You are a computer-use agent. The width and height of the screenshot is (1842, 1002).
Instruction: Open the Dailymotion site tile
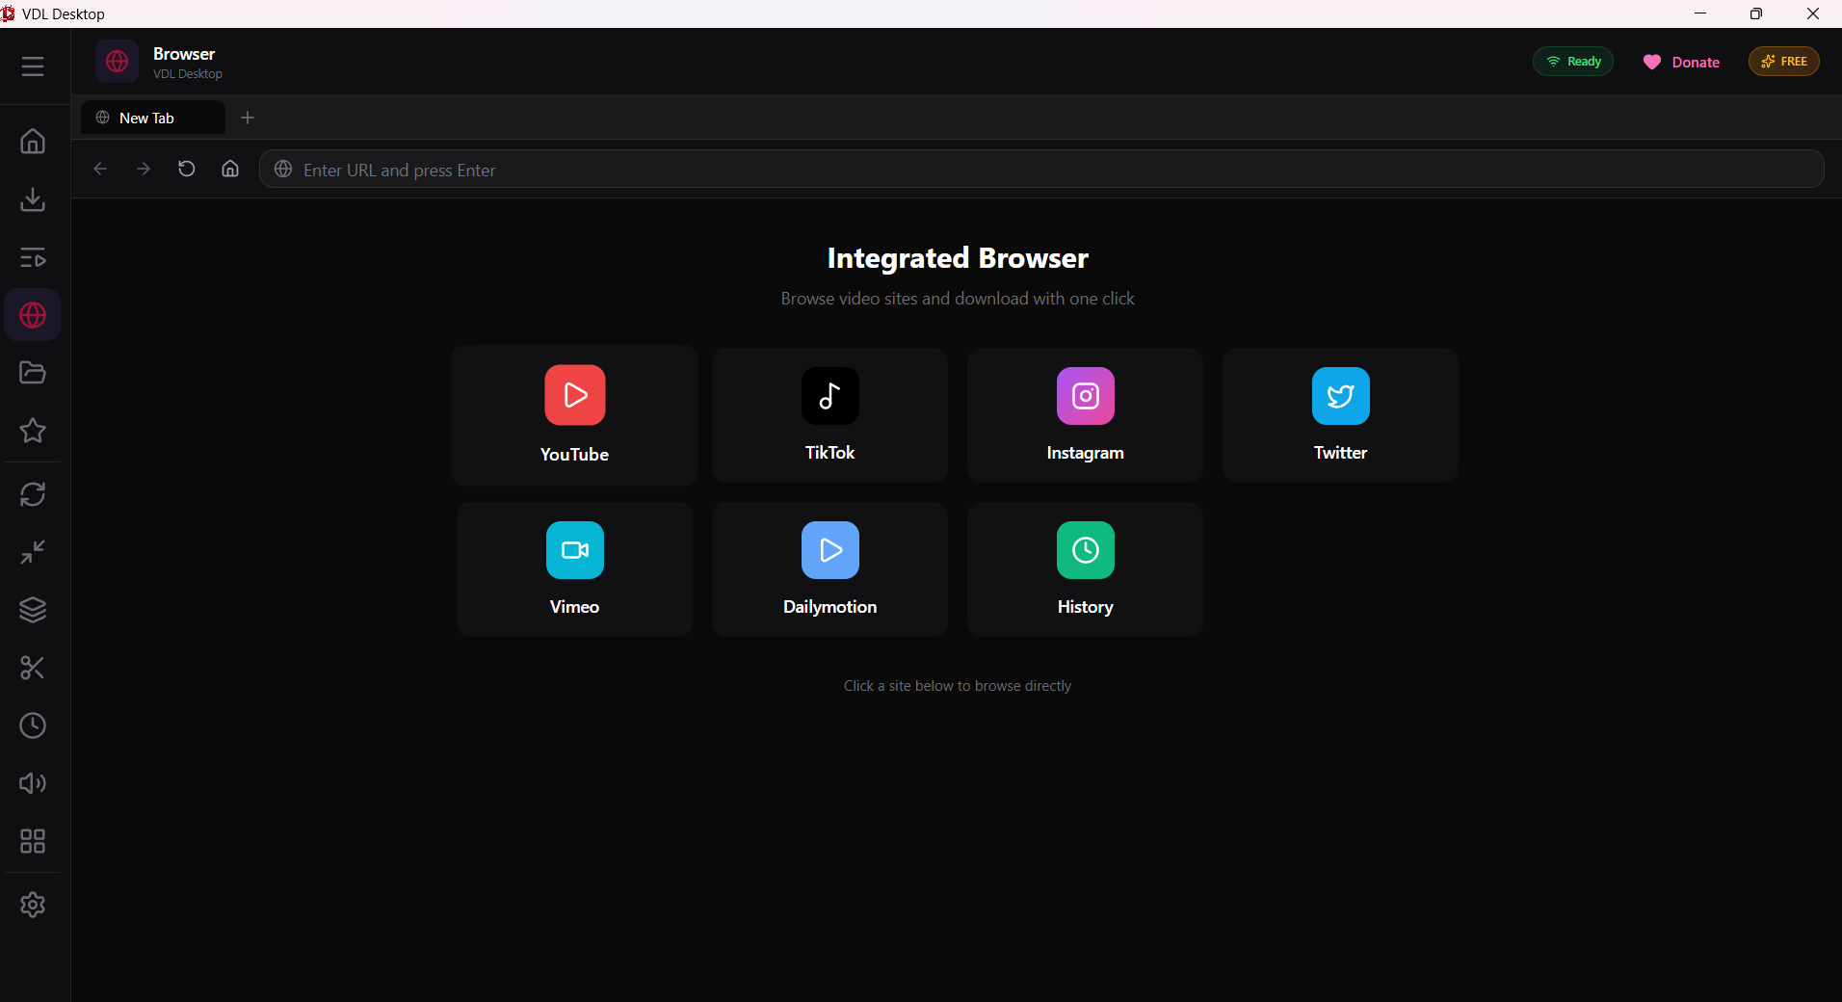(x=829, y=568)
